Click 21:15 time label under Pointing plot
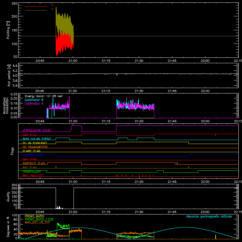 tap(106, 61)
